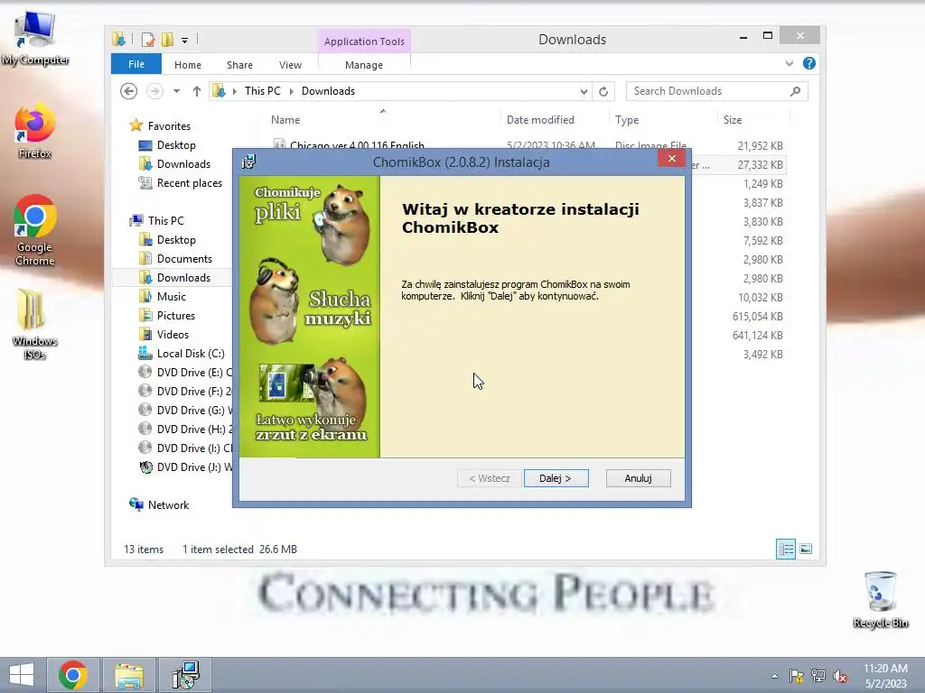The width and height of the screenshot is (925, 693).
Task: Click the search magnifier icon
Action: point(795,91)
